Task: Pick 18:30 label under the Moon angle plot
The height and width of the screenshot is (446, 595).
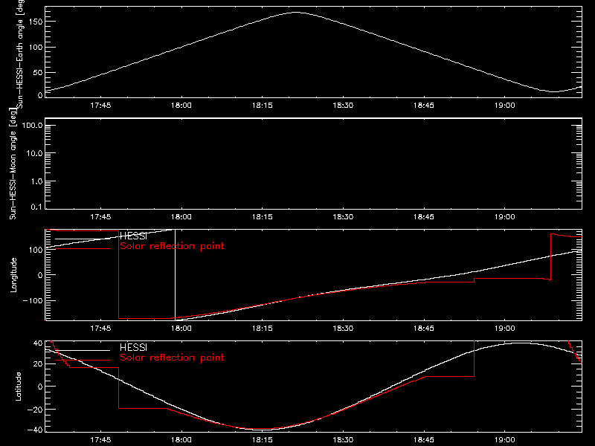Action: click(343, 216)
